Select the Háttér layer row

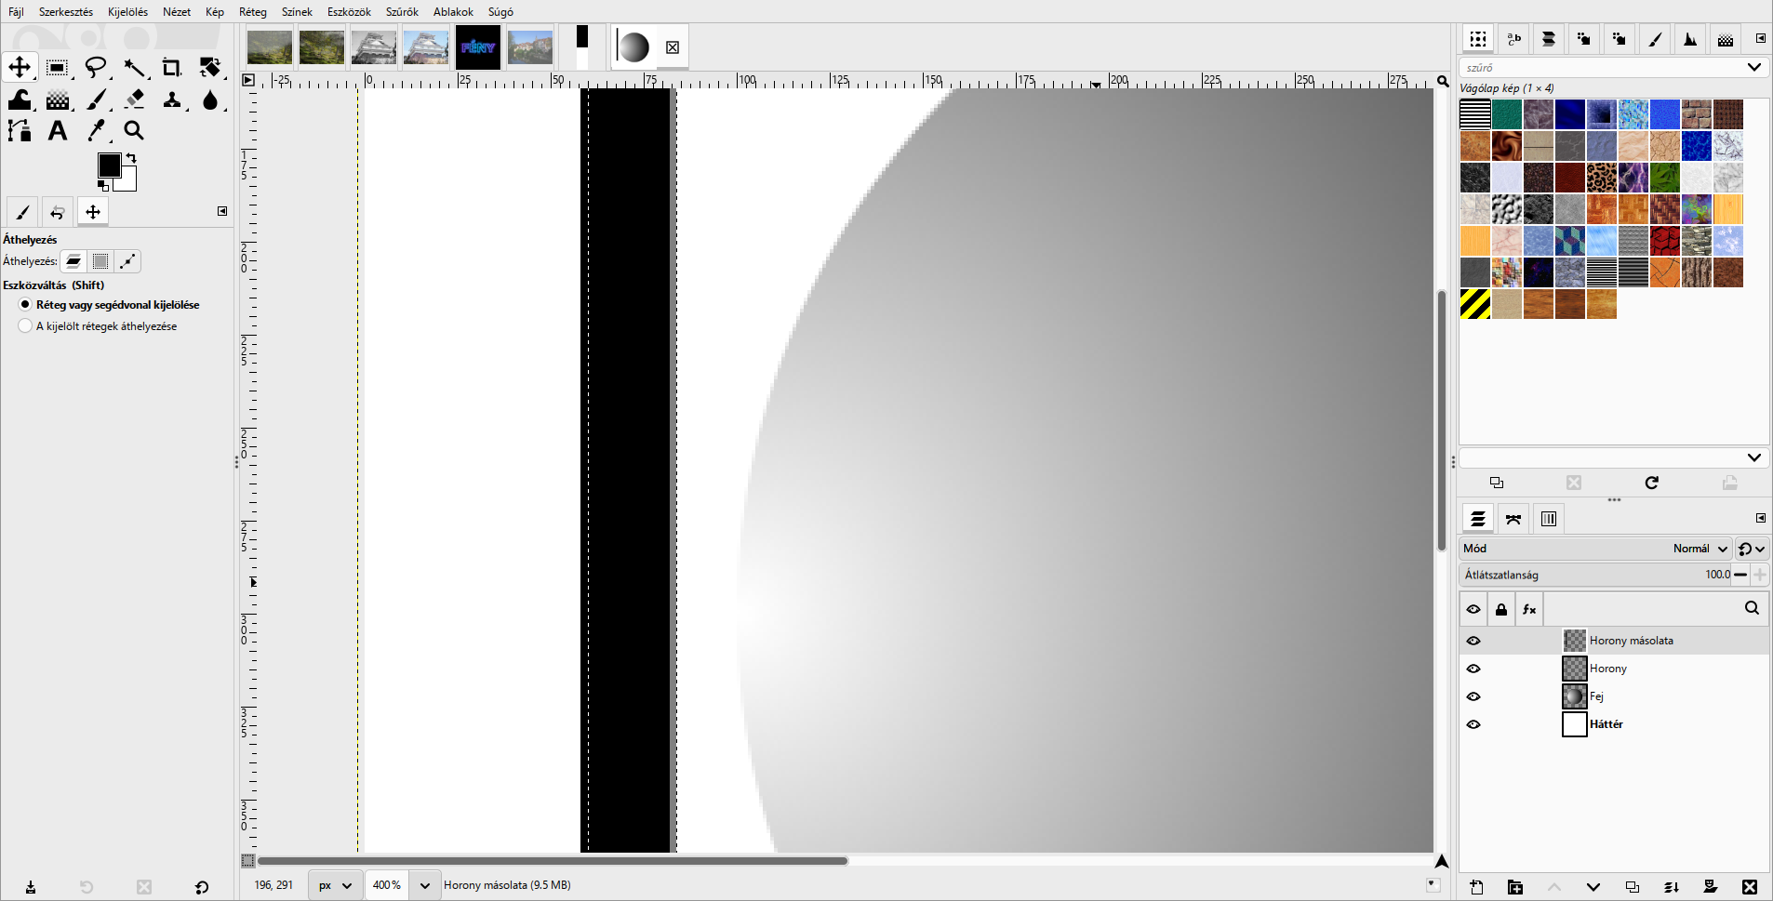(x=1614, y=724)
